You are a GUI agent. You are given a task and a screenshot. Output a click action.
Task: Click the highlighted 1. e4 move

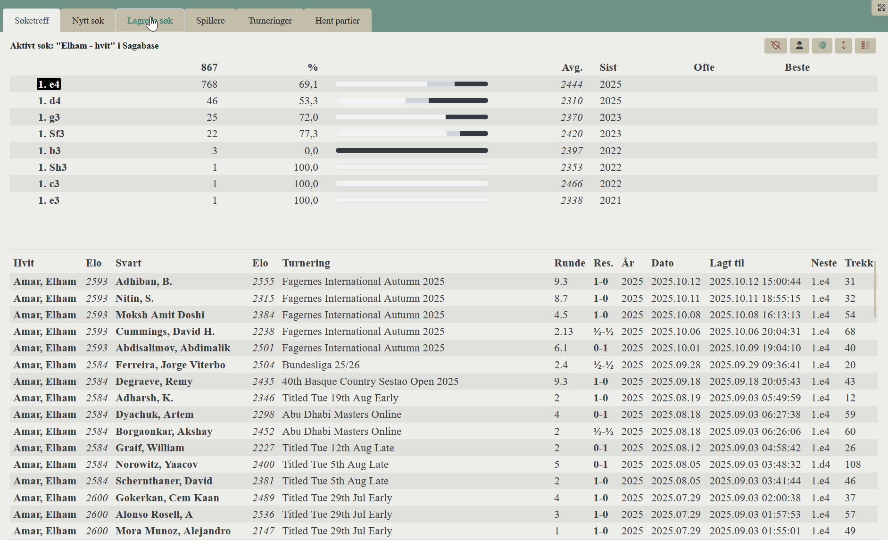(x=49, y=84)
